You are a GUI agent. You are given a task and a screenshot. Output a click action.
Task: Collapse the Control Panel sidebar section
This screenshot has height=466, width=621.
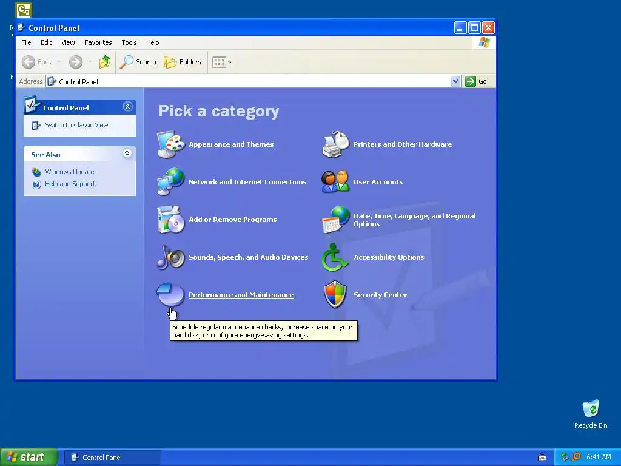point(127,107)
